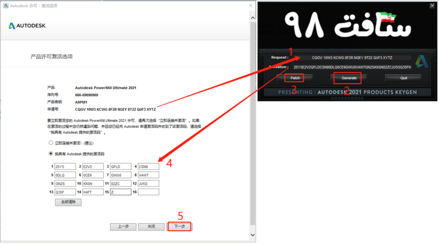
Task: Close the Autodesk license dialog
Action: [x=251, y=5]
